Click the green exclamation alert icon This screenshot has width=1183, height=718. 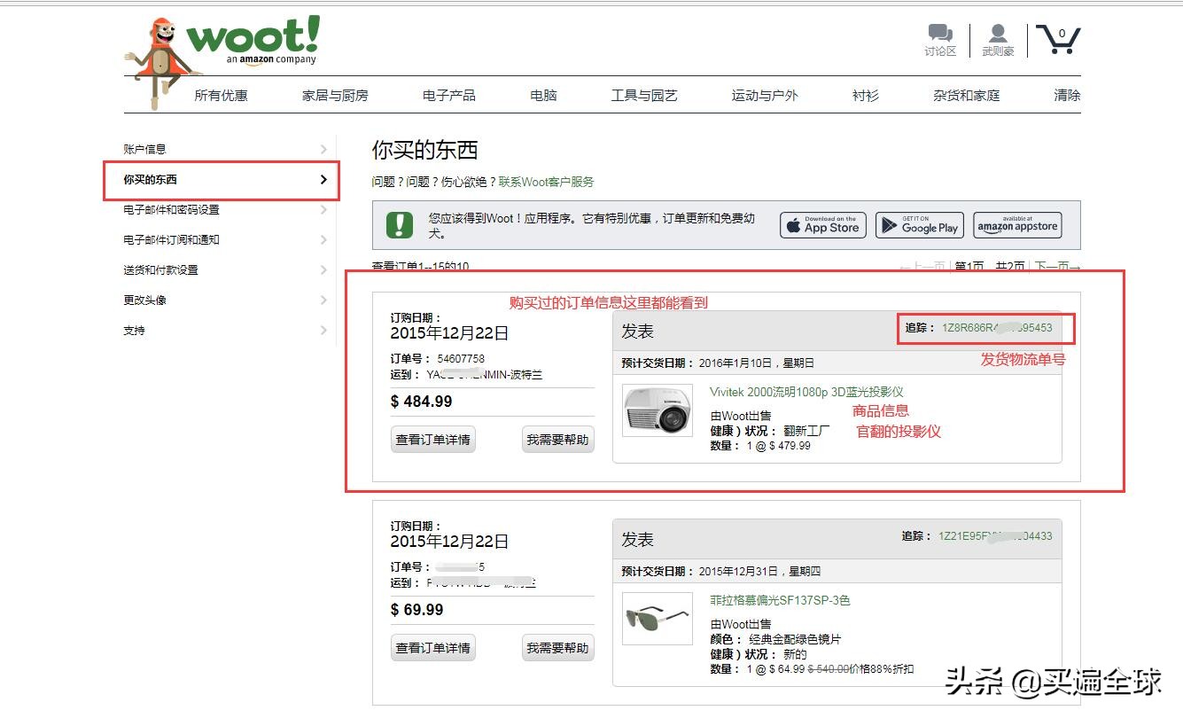(x=400, y=225)
